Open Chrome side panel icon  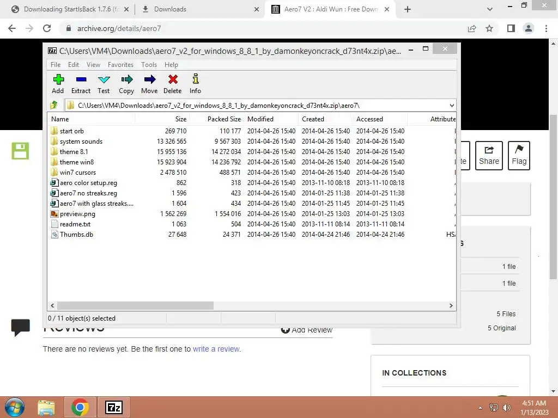click(511, 28)
